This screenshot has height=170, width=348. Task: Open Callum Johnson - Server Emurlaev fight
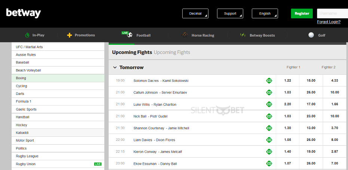pyautogui.click(x=160, y=92)
